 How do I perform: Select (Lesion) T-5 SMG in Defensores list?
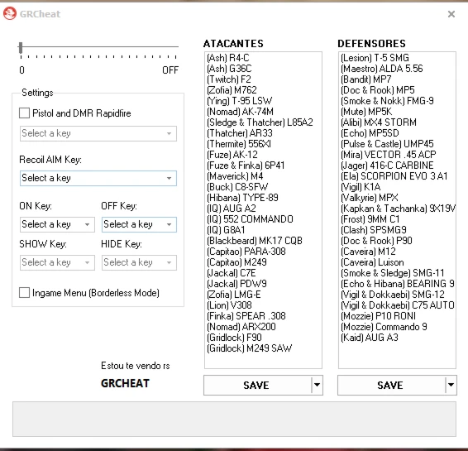point(375,58)
